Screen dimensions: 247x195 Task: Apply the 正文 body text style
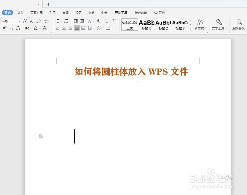(129, 25)
